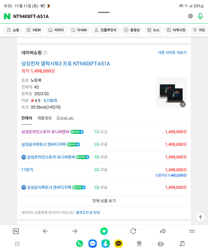Screen dimensions: 208x250
Task: Open the 인플루언서 tab
Action: 105,30
